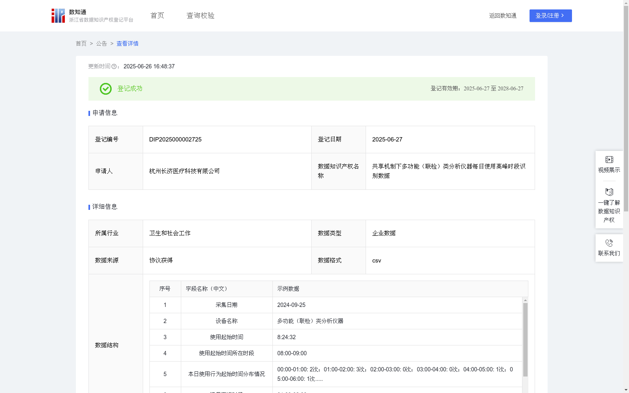Click industry value 卫生和社会工作

click(170, 233)
